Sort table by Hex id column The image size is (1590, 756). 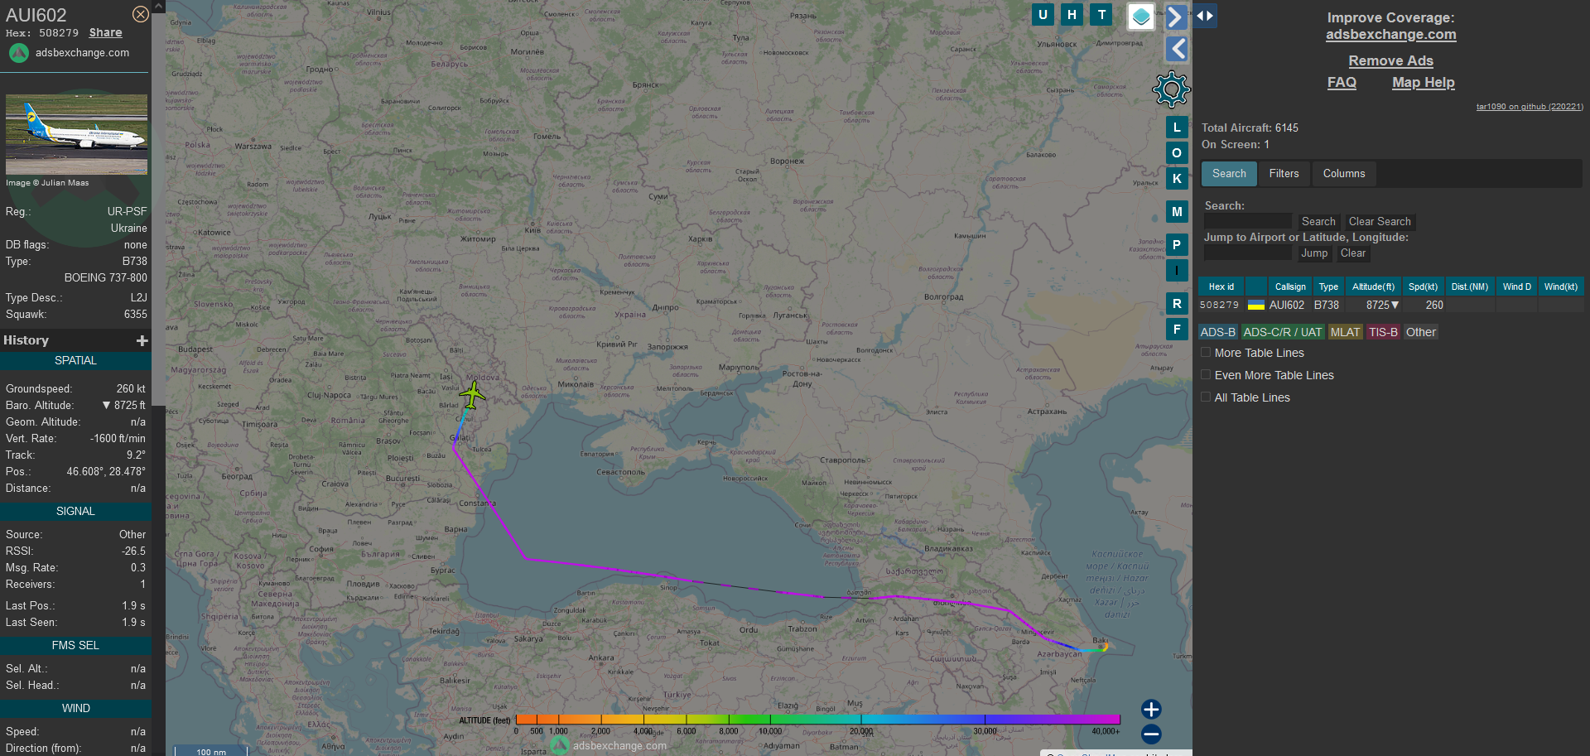click(1221, 287)
